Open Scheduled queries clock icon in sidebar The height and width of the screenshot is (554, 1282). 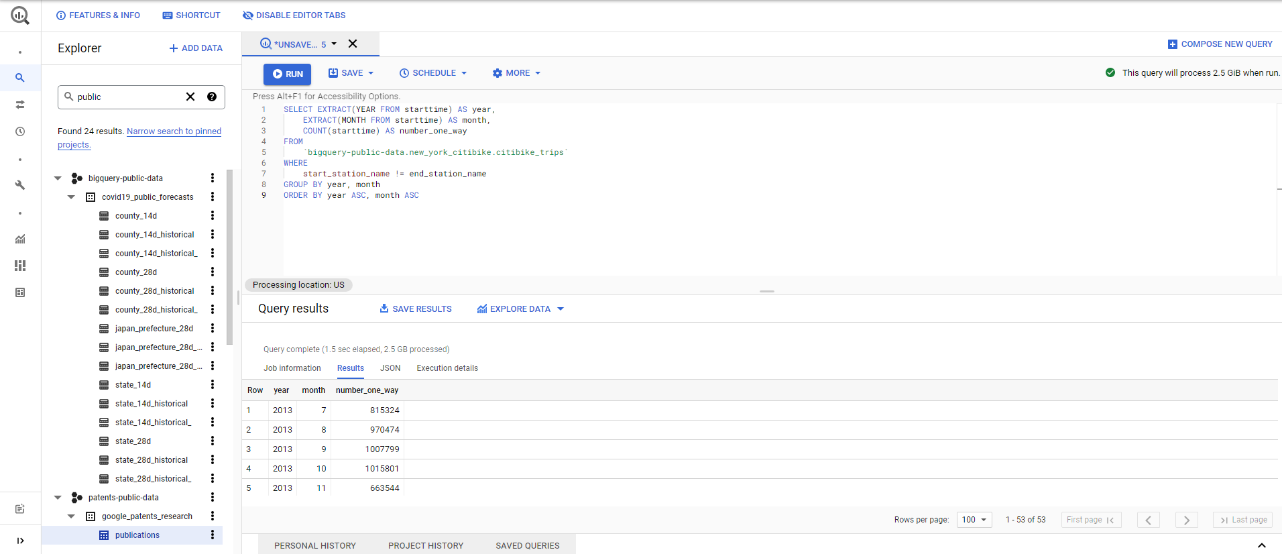[x=20, y=131]
